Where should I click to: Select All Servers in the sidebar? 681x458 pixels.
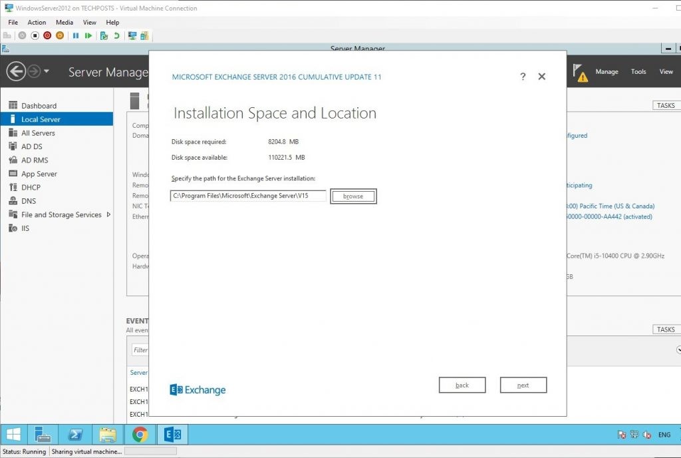[x=57, y=133]
